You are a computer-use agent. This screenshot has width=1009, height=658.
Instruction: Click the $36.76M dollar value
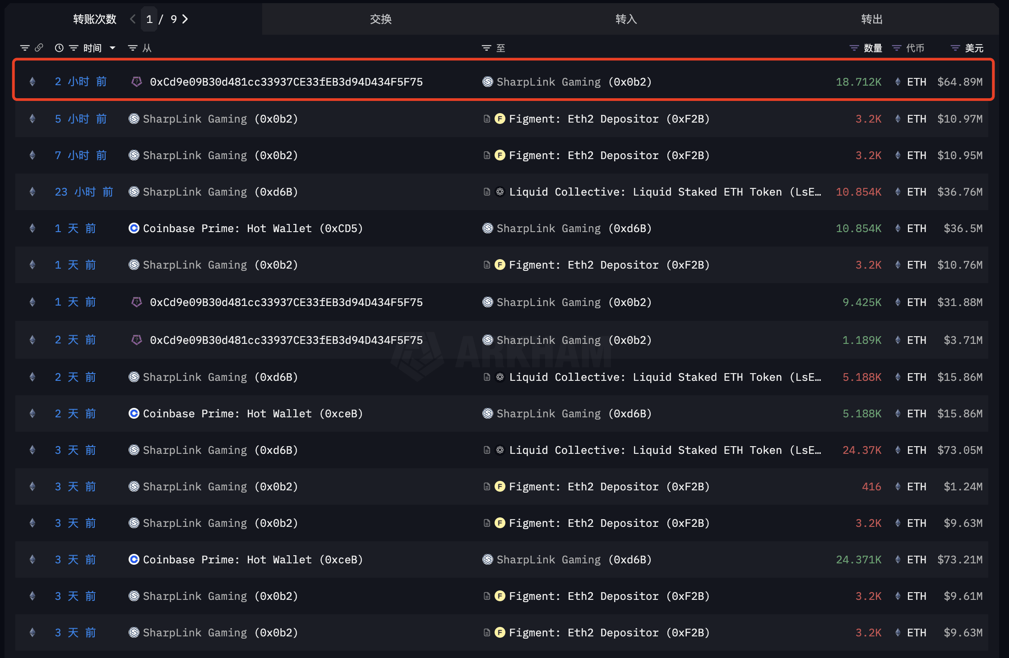pyautogui.click(x=960, y=192)
